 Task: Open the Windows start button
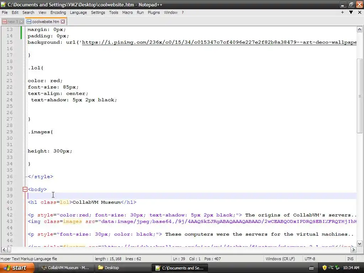click(x=17, y=268)
